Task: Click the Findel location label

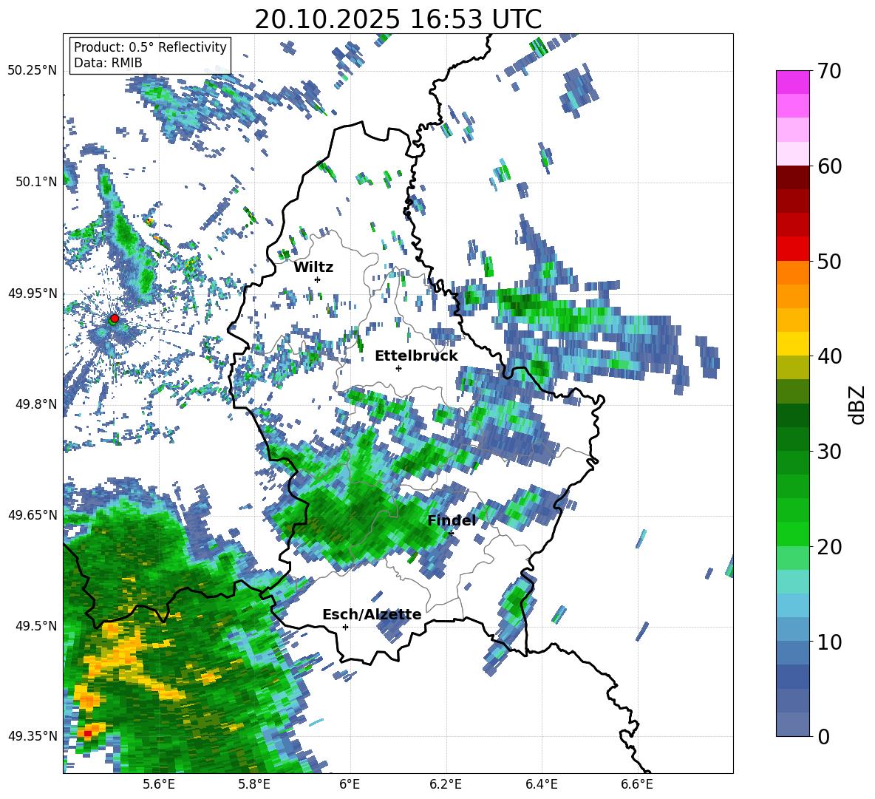Action: coord(452,520)
